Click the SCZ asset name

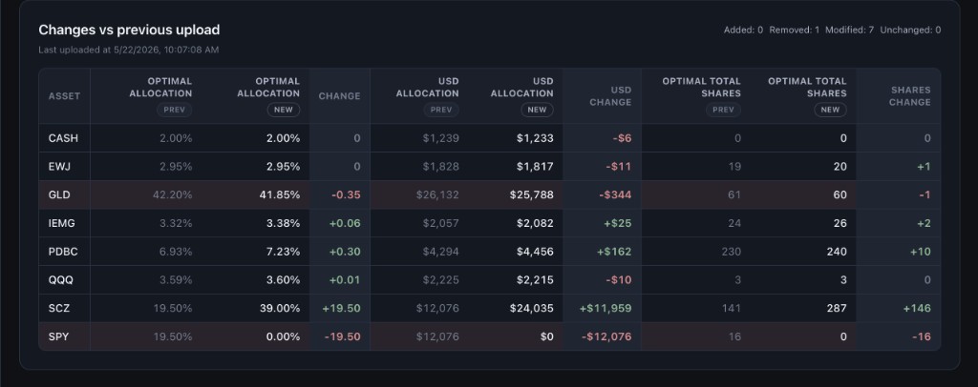(x=58, y=308)
